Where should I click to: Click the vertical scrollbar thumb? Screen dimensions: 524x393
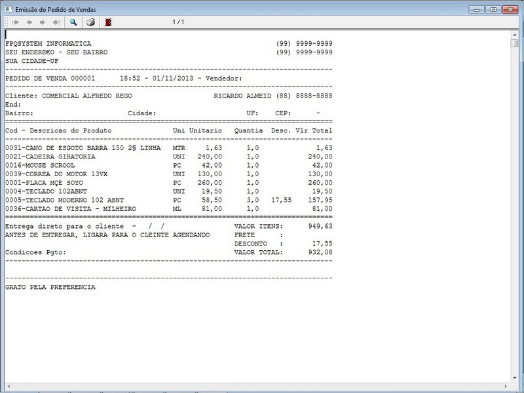click(514, 43)
